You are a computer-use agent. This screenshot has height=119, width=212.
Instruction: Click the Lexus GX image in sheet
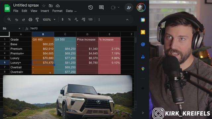coord(68,97)
